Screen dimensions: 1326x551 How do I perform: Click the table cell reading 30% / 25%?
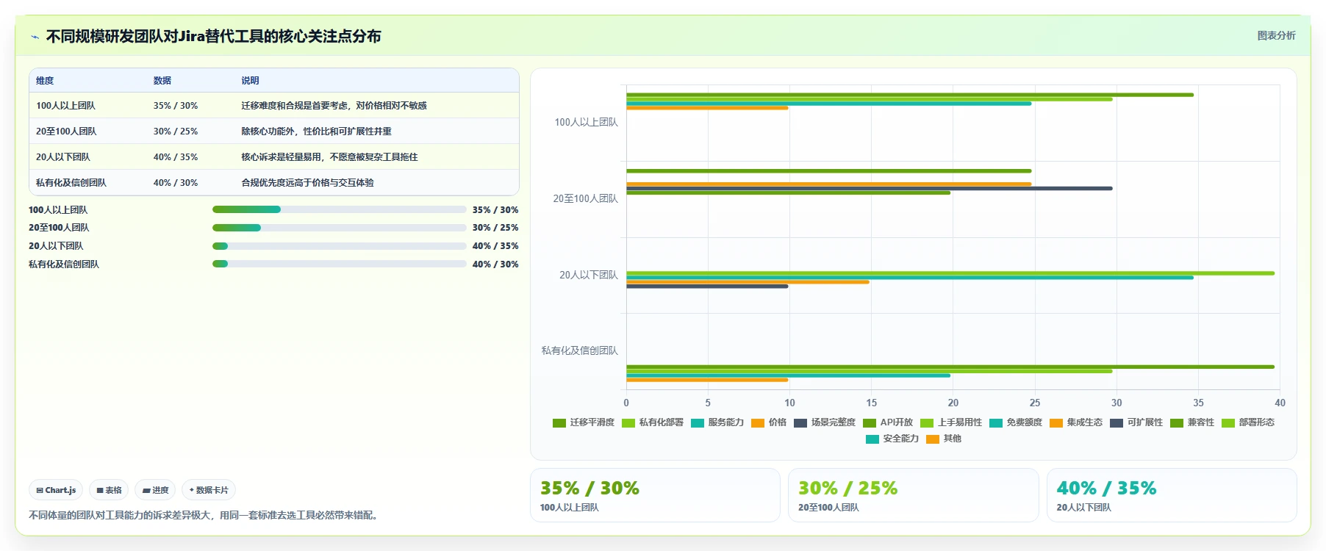coord(176,132)
